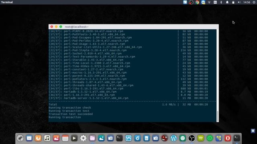Minimize the terminal using the yellow button

56,27
